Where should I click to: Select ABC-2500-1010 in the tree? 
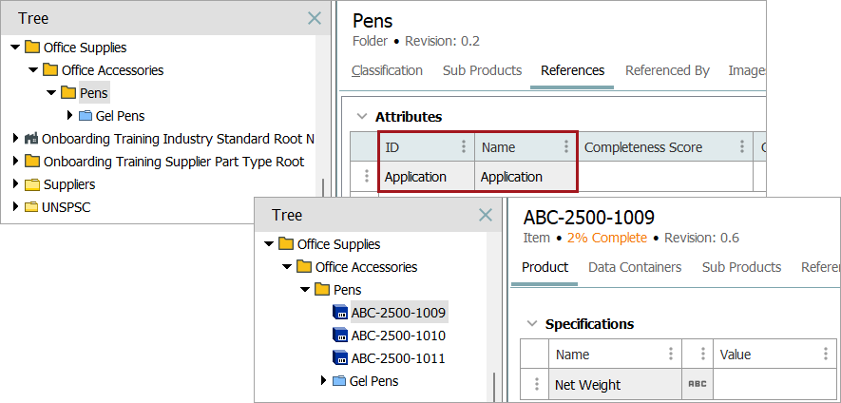398,336
